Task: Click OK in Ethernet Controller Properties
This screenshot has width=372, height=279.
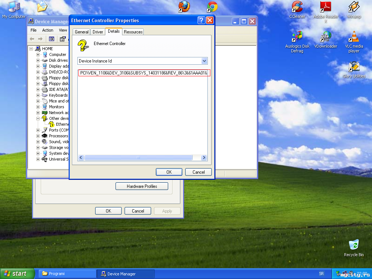Action: point(169,172)
